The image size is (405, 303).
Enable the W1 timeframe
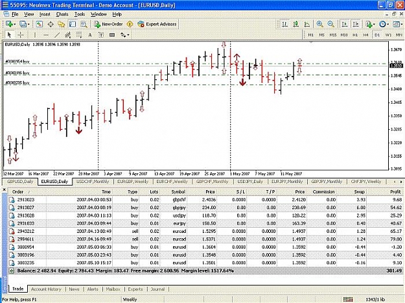(x=388, y=34)
